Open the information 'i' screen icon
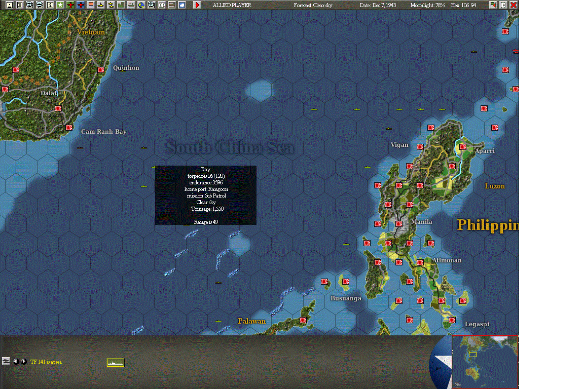Viewport: 584px width, 389px height. (x=50, y=5)
